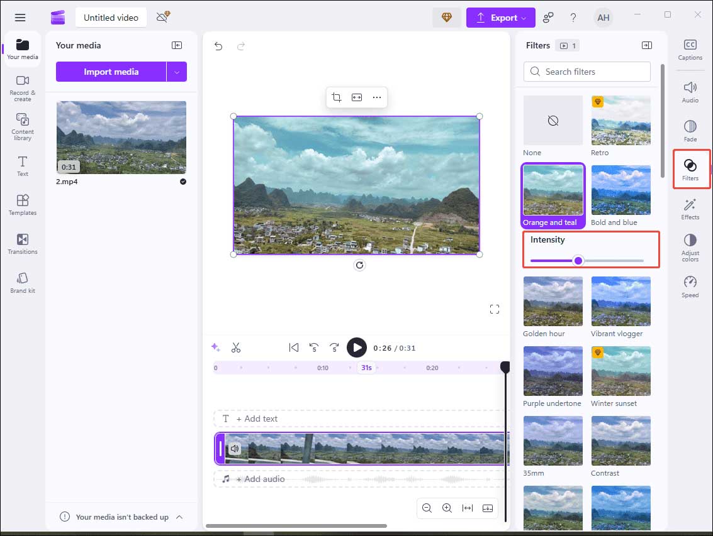This screenshot has height=536, width=713.
Task: Click the undo arrow above the preview
Action: (218, 46)
